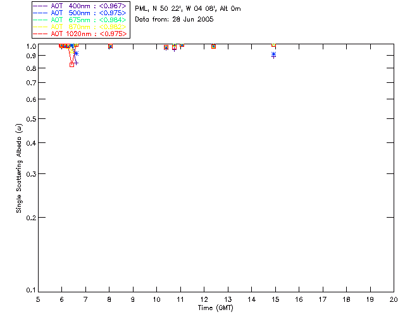Click the marker just after time 11
Viewport: 405px width, 324px height.
182,45
